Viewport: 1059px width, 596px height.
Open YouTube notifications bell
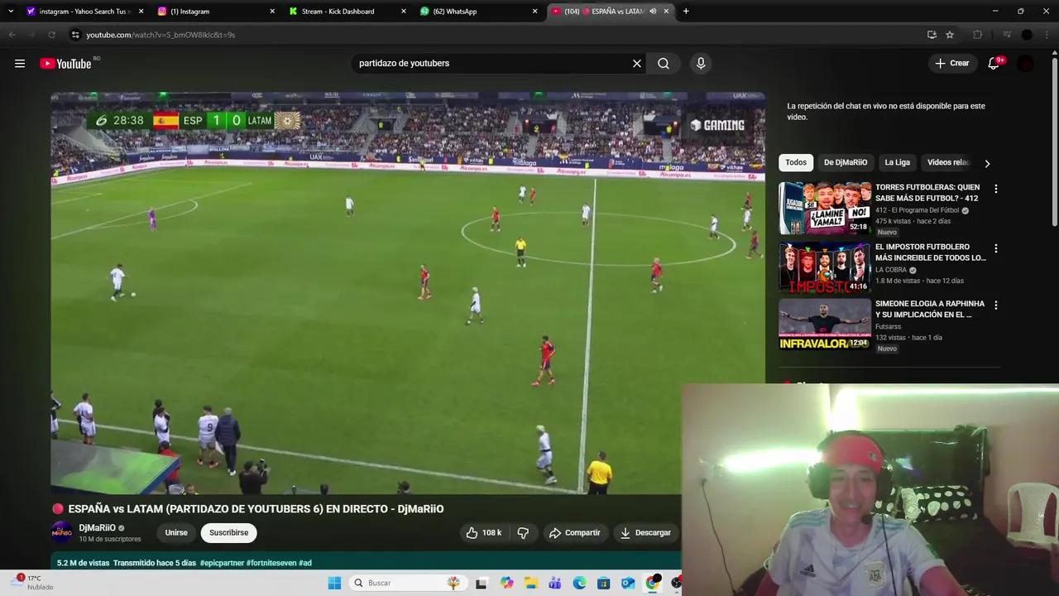tap(994, 64)
